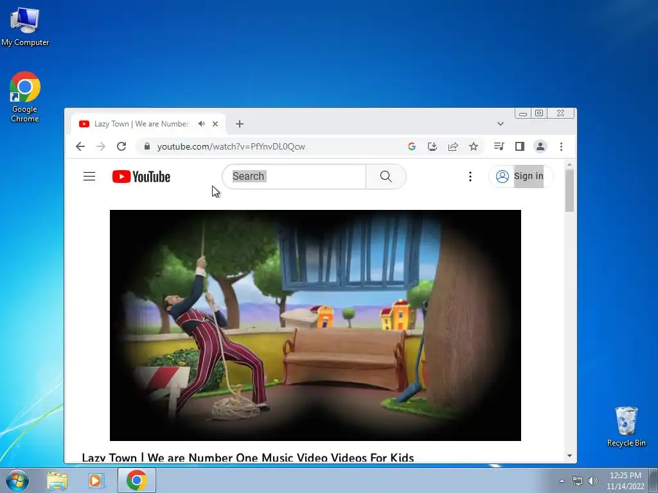Open volume control in system tray
This screenshot has width=658, height=493.
(593, 481)
